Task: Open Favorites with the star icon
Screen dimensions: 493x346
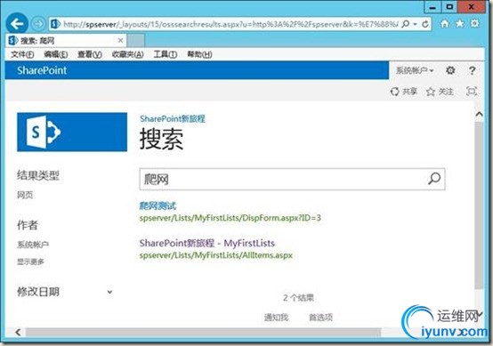Action: 460,23
